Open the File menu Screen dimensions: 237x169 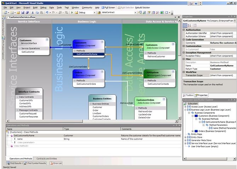pyautogui.click(x=5, y=7)
